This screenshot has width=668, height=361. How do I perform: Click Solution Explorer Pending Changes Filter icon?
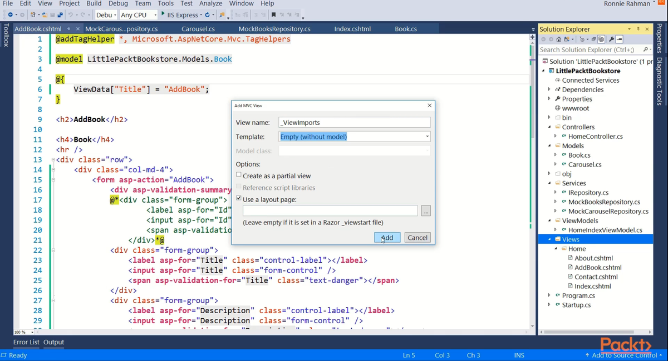(582, 39)
